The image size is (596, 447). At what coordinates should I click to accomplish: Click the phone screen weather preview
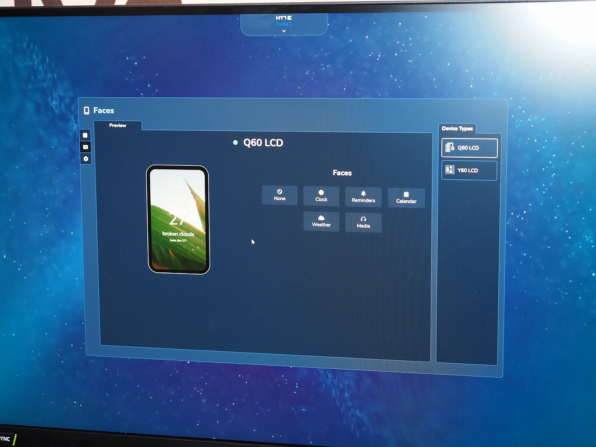point(178,219)
